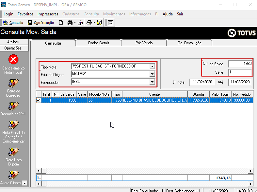Click the IBBL-IND BRASIL BEBEDOUROS LTDA cell
Image resolution: width=257 pixels, height=192 pixels.
(155, 100)
